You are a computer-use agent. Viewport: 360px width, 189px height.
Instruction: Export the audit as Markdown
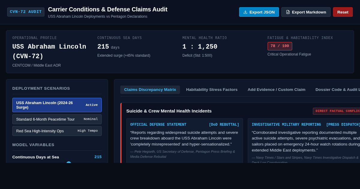[306, 12]
